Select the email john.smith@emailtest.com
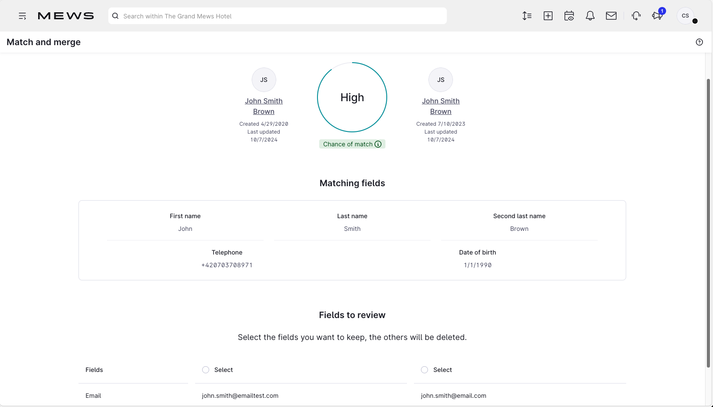 coord(240,396)
